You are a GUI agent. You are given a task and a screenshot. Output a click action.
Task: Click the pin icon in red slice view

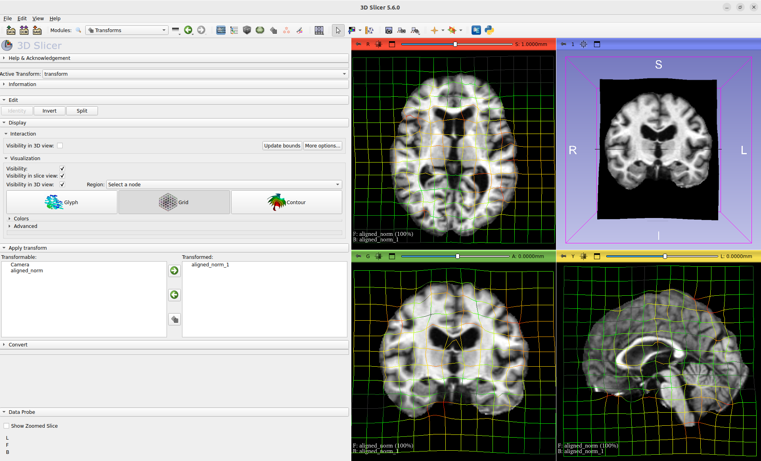pos(358,44)
